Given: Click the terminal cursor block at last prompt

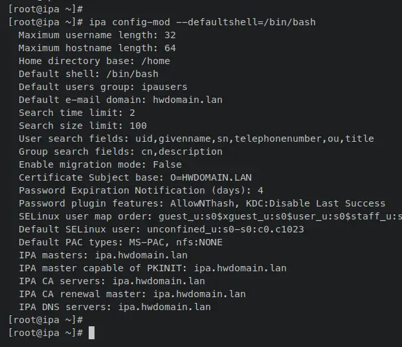Looking at the screenshot, I should [x=92, y=333].
